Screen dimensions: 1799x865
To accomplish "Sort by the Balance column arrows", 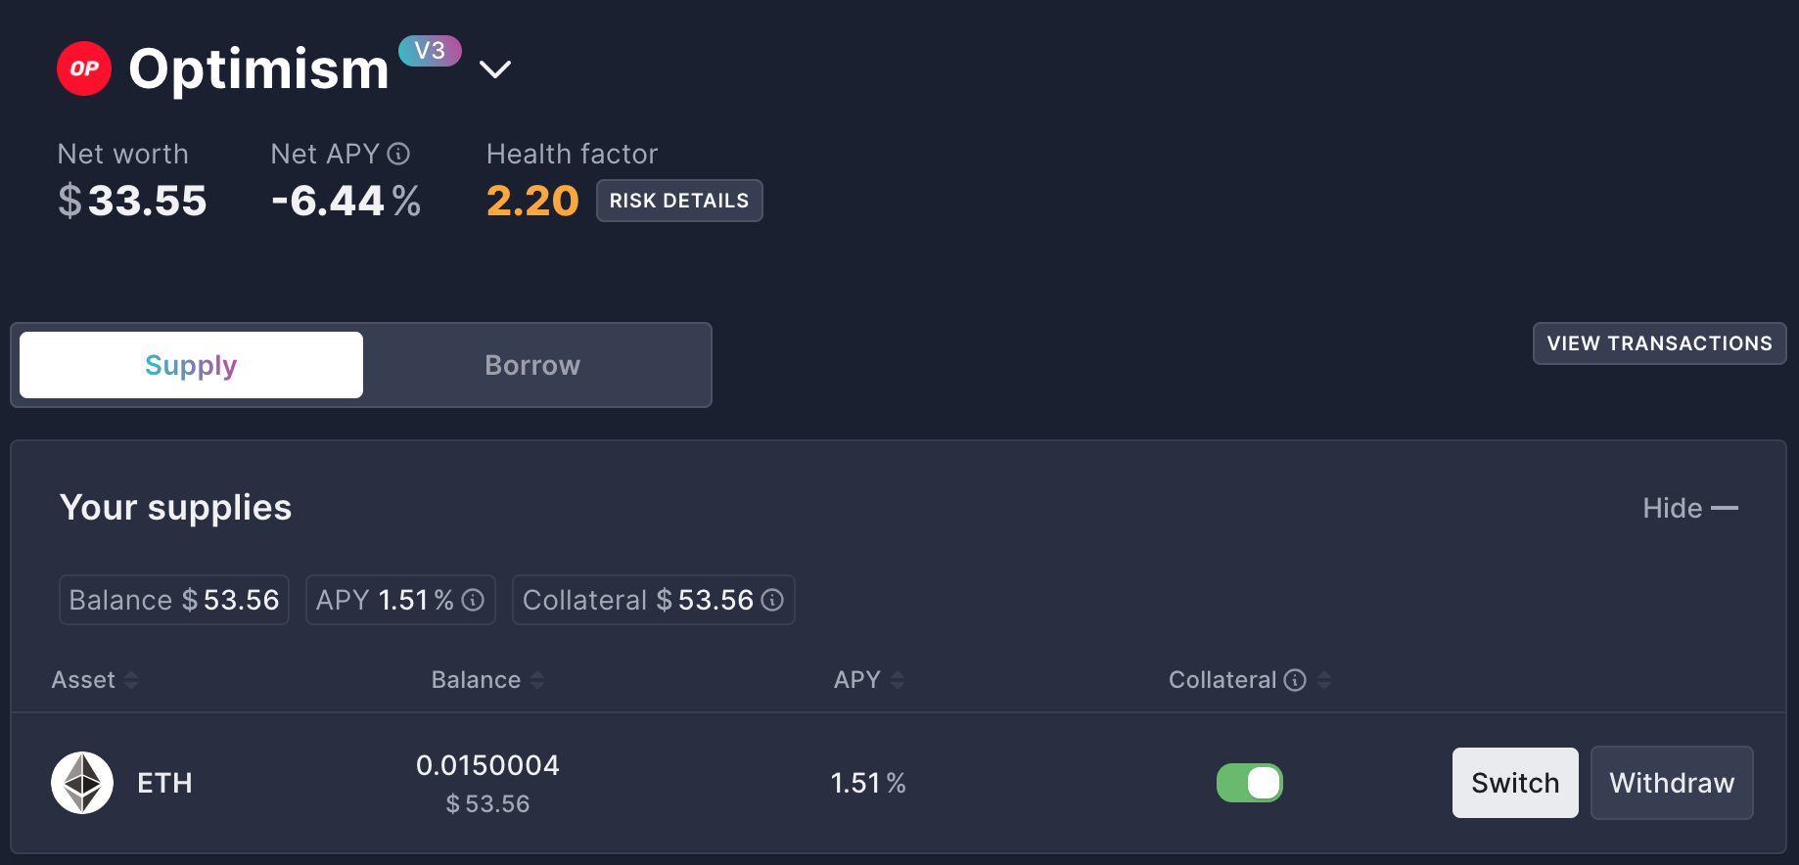I will coord(537,680).
